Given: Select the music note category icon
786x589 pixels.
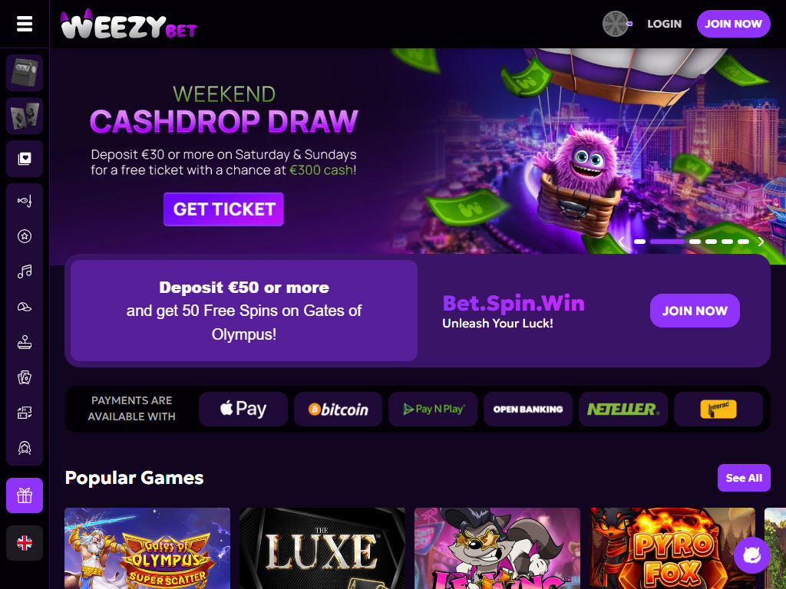Looking at the screenshot, I should point(25,271).
